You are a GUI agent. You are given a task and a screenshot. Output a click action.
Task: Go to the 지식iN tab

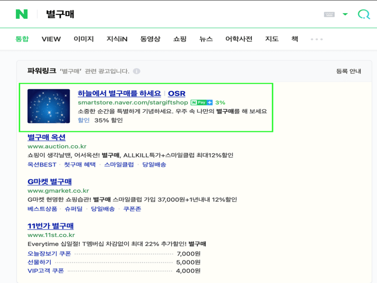(x=117, y=39)
